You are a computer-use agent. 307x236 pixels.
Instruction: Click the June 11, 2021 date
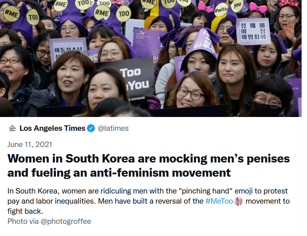pos(30,145)
